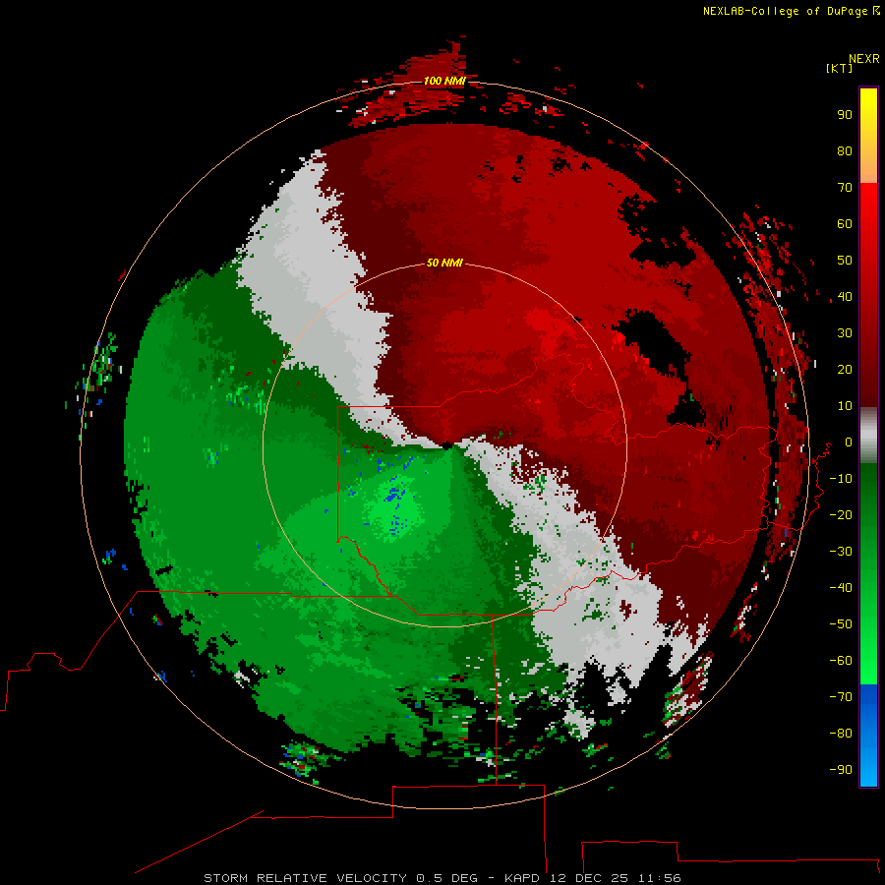Click the -70 value on the velocity scale
885x885 pixels.
click(x=841, y=697)
